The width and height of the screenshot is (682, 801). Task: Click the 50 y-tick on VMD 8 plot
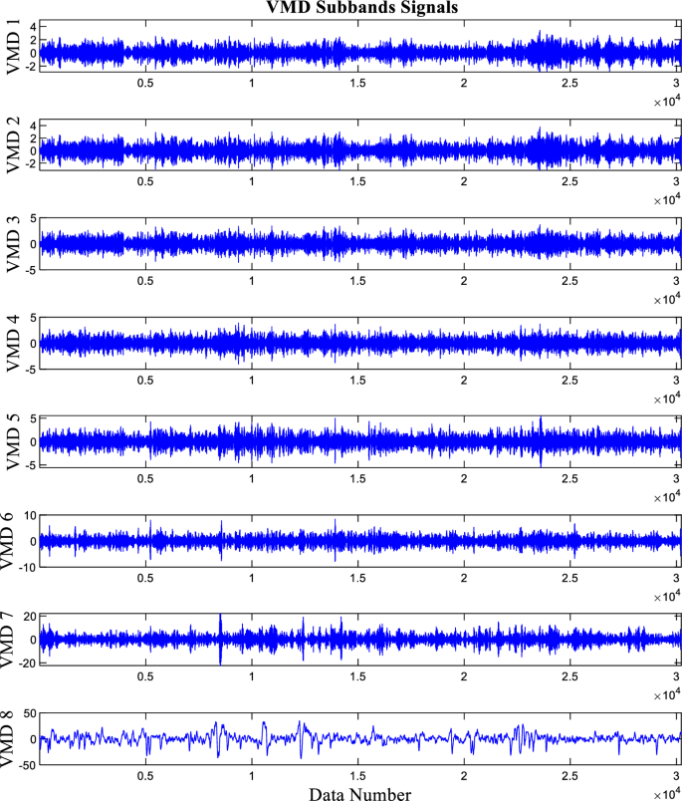(30, 714)
